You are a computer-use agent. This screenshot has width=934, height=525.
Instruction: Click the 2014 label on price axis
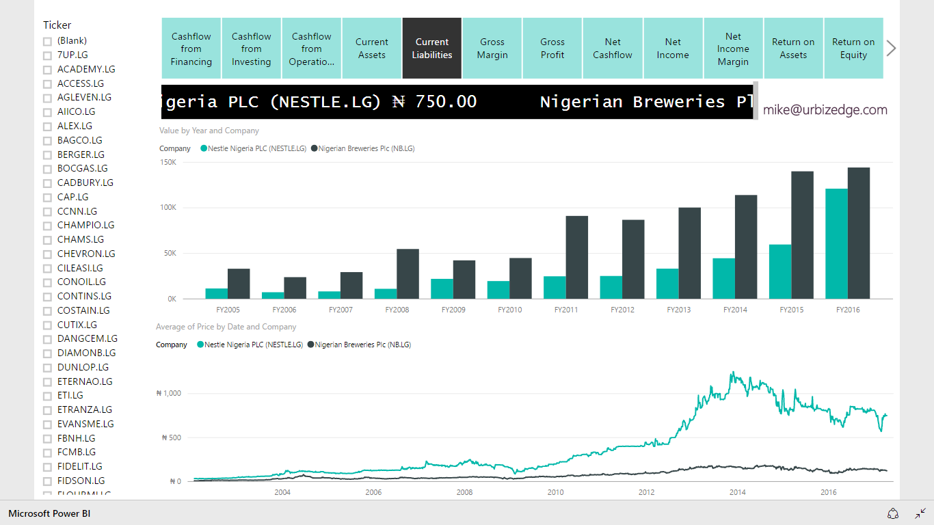738,492
